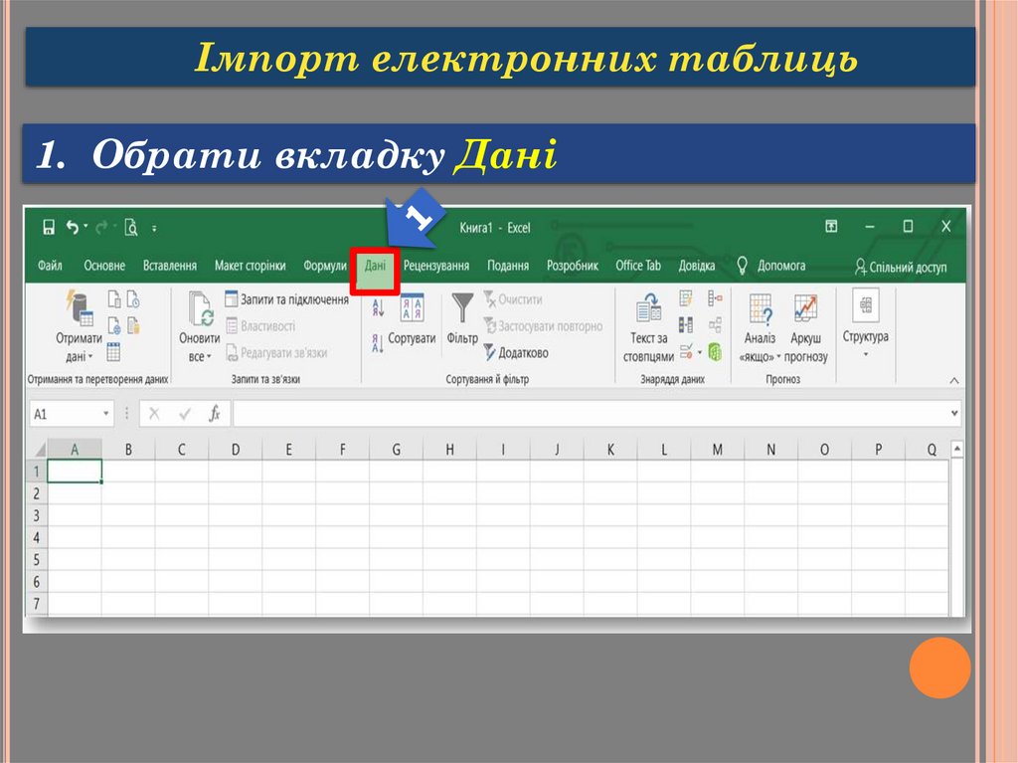The height and width of the screenshot is (763, 1018).
Task: Click the Save icon in quick access toolbar
Action: click(49, 228)
